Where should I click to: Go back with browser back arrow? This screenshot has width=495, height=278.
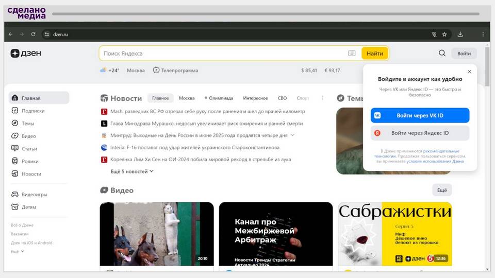tap(10, 34)
